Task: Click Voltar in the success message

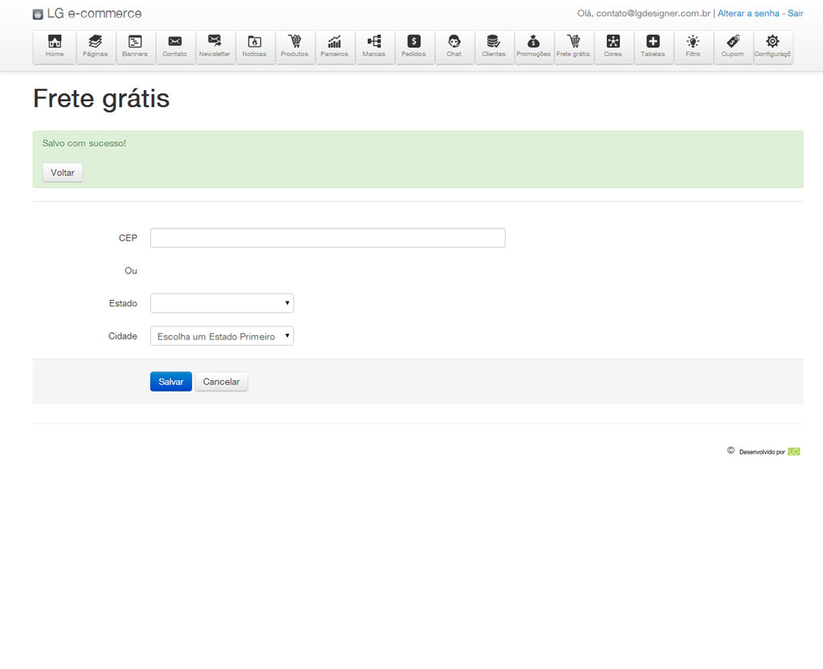Action: pos(63,173)
